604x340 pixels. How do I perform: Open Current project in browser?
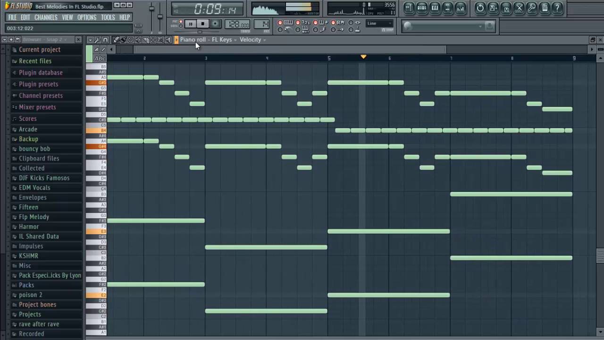[40, 50]
